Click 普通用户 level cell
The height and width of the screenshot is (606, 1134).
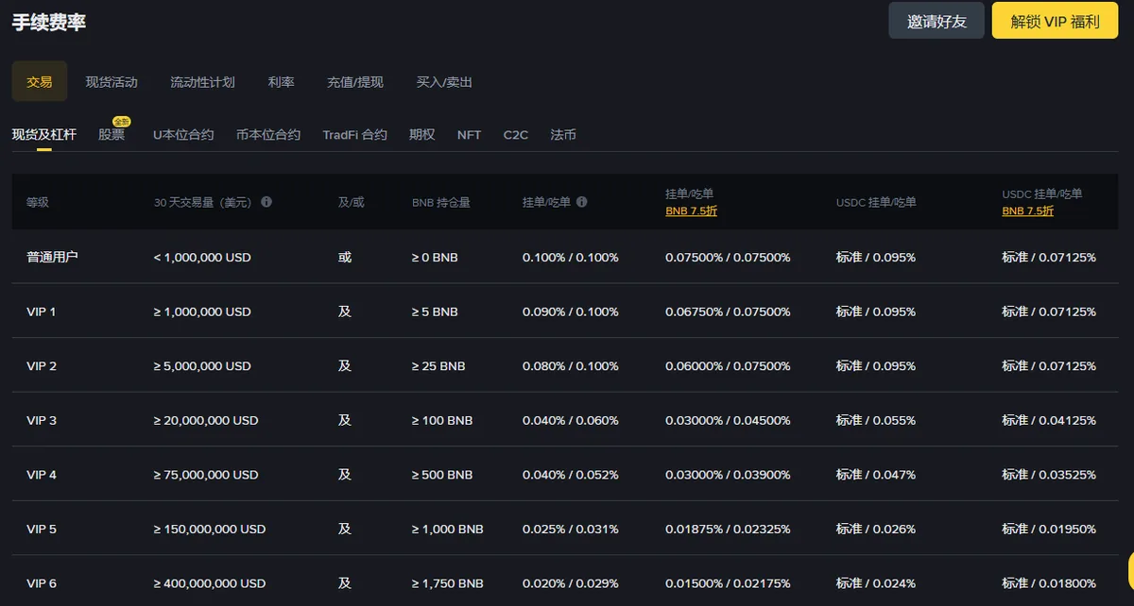[52, 257]
